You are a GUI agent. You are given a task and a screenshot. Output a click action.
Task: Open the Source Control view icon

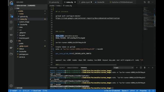click(11, 16)
